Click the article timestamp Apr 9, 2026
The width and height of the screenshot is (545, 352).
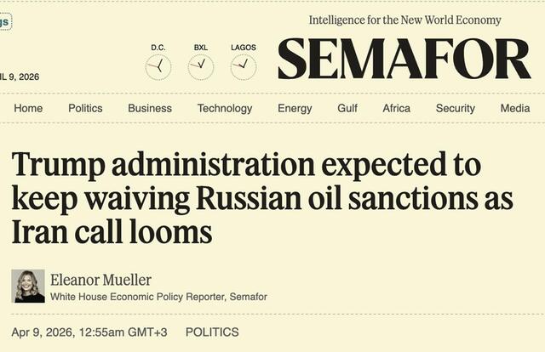coord(90,332)
